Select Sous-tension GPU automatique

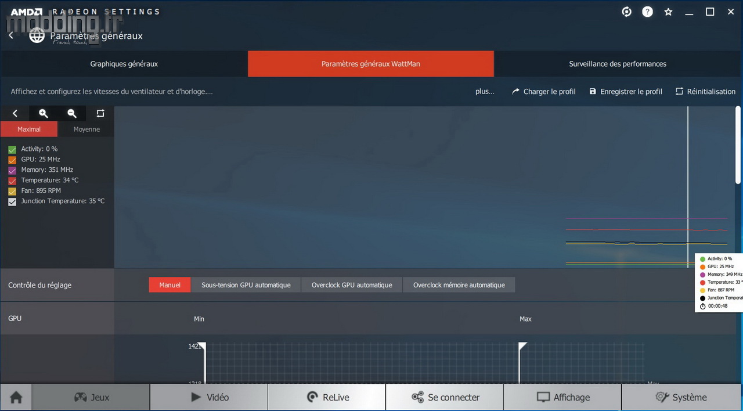[x=246, y=285]
